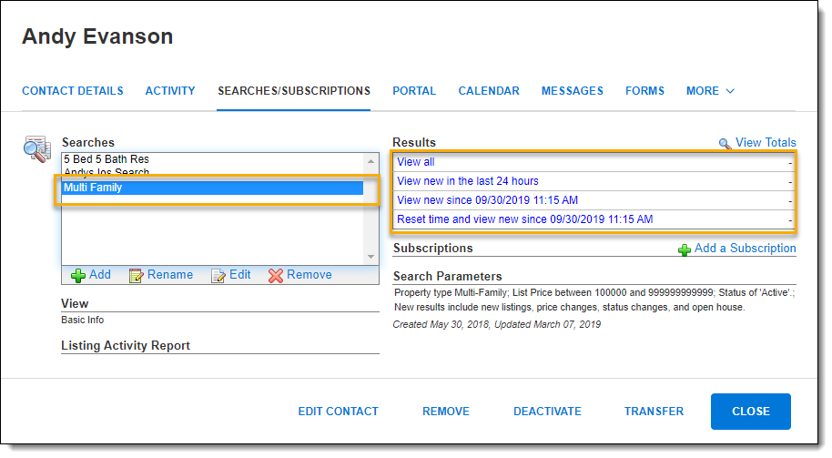This screenshot has height=458, width=832.
Task: Open the Forms tab
Action: point(644,91)
